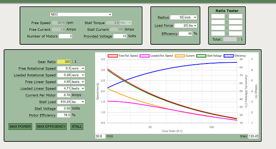Click the STALL button
276x149 pixels.
77,127
